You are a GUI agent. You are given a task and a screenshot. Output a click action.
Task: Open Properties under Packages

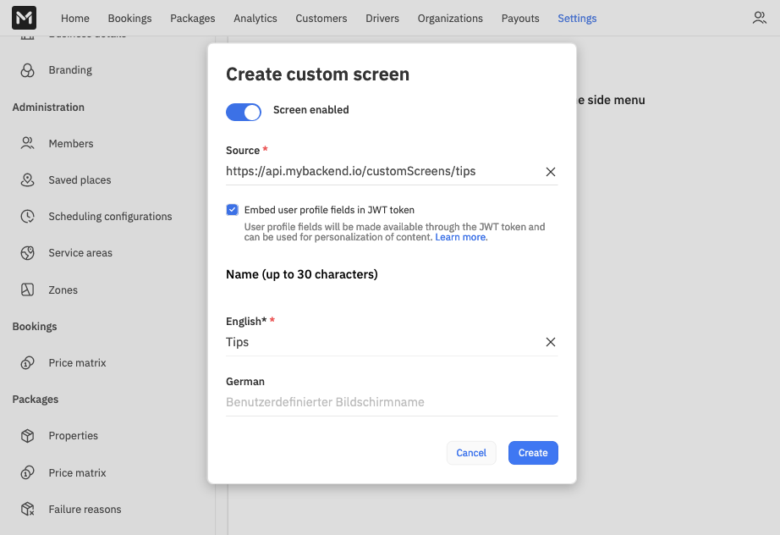pos(73,436)
